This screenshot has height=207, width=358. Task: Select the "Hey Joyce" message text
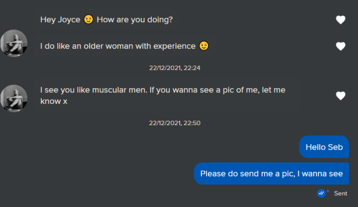[x=106, y=20]
